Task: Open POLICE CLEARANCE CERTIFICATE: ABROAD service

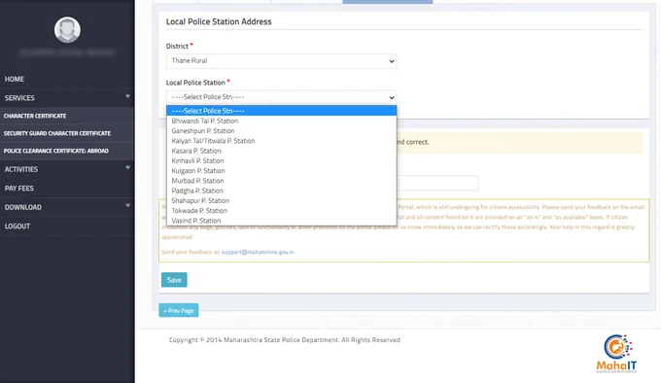Action: pos(67,151)
